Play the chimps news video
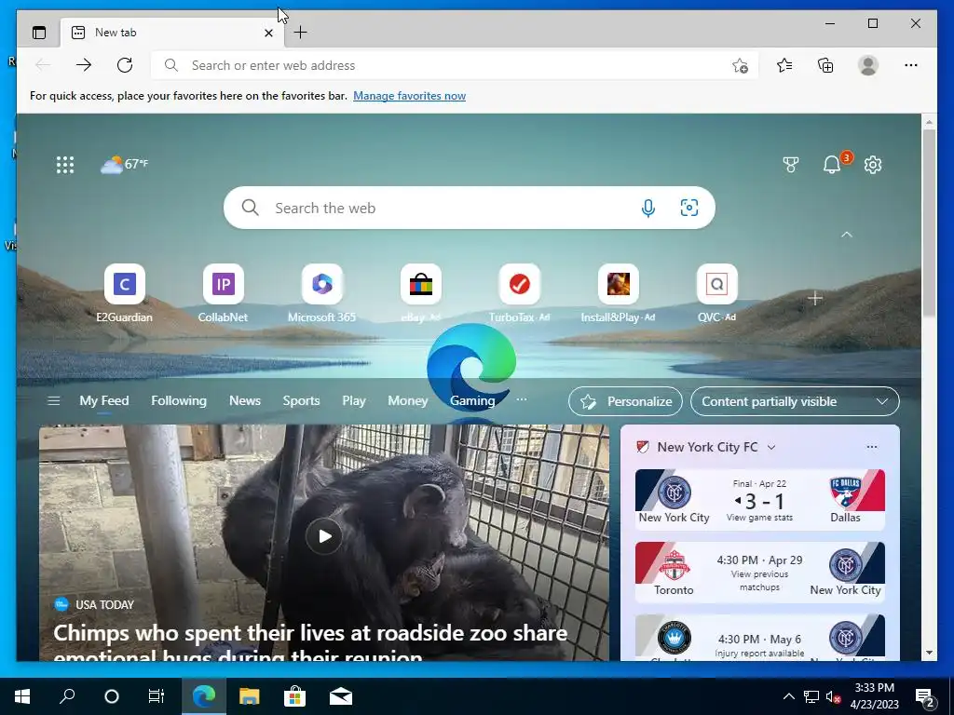Screen dimensions: 954x715 tap(323, 536)
